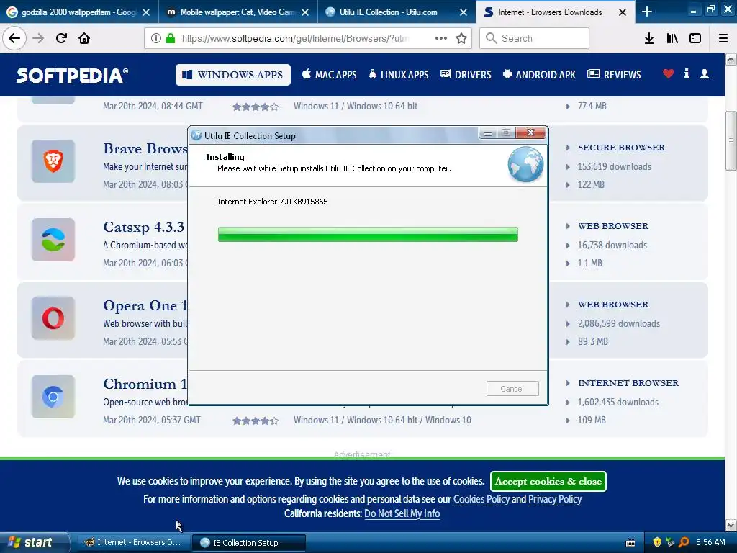Go back with the browser back arrow
This screenshot has height=553, width=737.
coord(14,38)
